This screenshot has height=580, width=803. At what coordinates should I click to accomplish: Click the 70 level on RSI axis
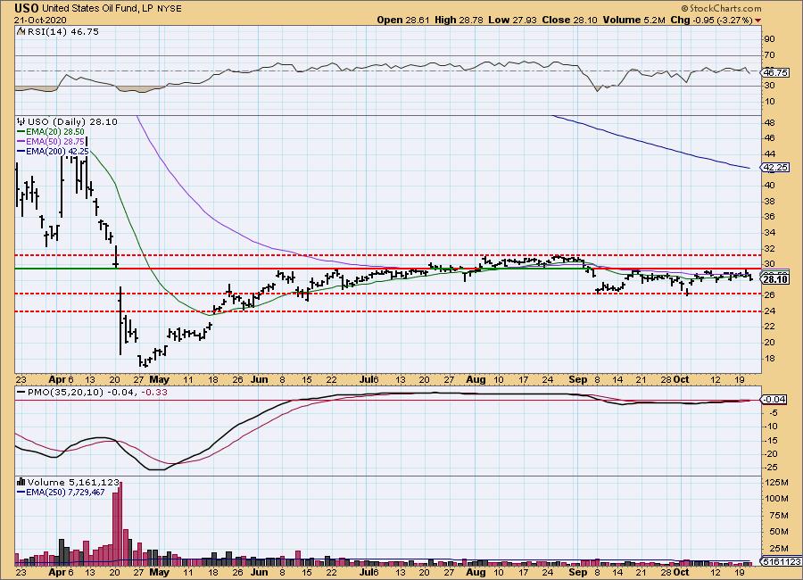pos(769,55)
